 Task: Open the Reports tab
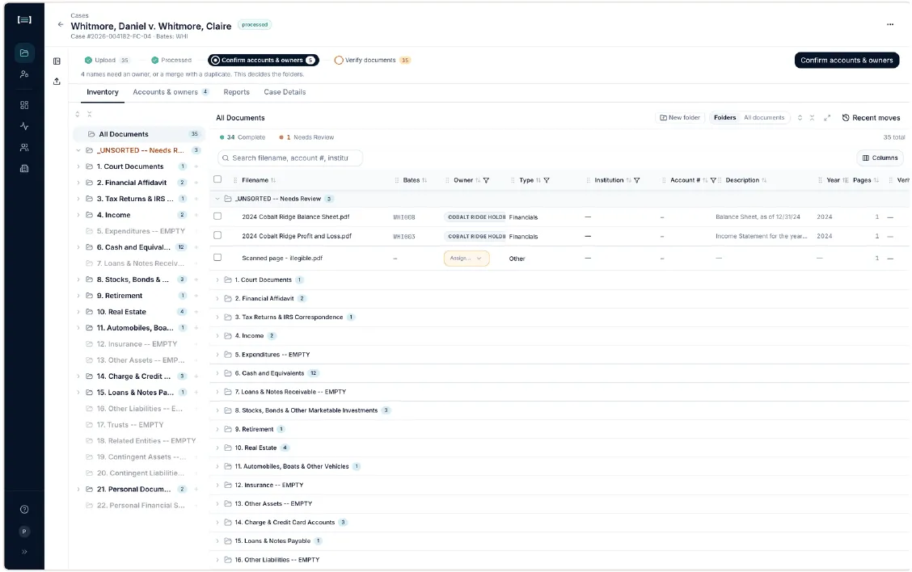point(236,92)
